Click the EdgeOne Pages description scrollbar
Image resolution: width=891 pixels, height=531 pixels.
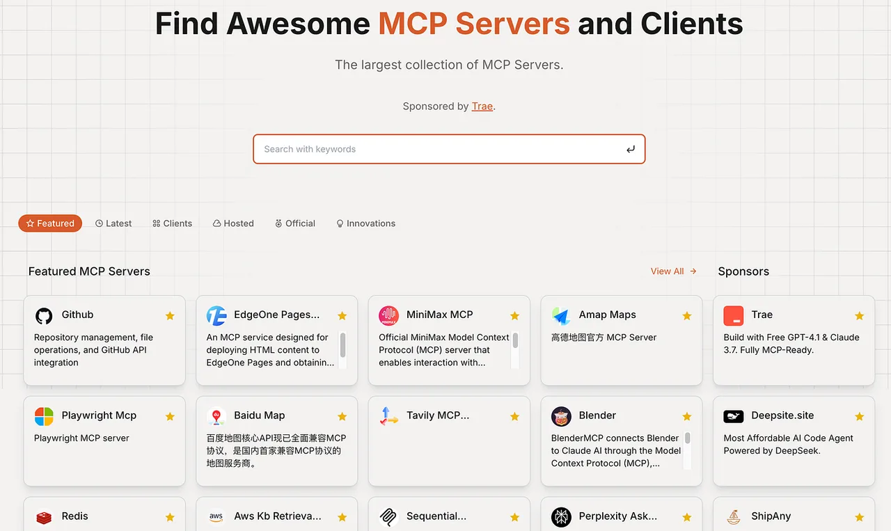tap(342, 349)
